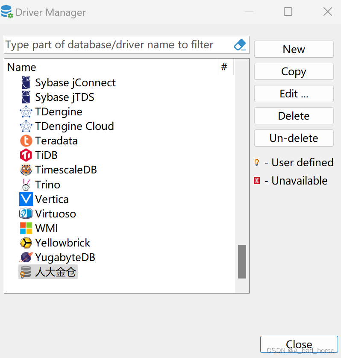The image size is (341, 358).
Task: Click the Driver Manager title bar icon
Action: (7, 12)
